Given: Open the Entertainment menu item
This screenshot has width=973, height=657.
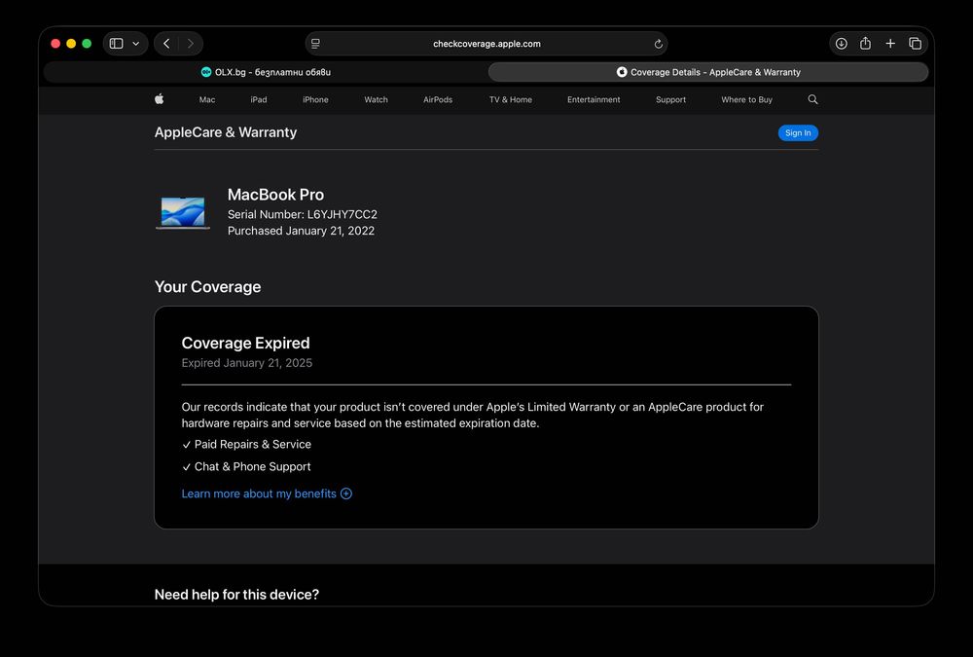Looking at the screenshot, I should pyautogui.click(x=594, y=99).
